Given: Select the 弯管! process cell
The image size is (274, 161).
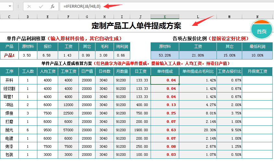Looking at the screenshot, I should coord(9,97).
